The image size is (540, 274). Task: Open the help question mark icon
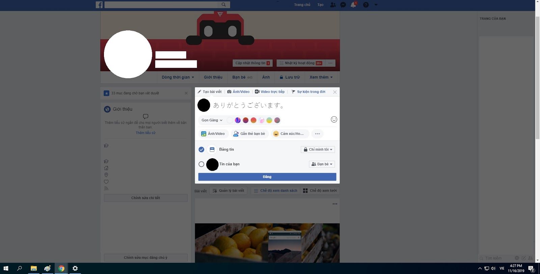point(366,5)
